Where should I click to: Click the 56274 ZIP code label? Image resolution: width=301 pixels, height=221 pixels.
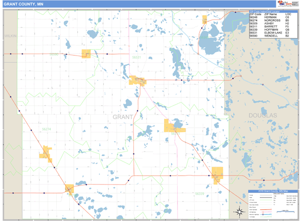46,129
